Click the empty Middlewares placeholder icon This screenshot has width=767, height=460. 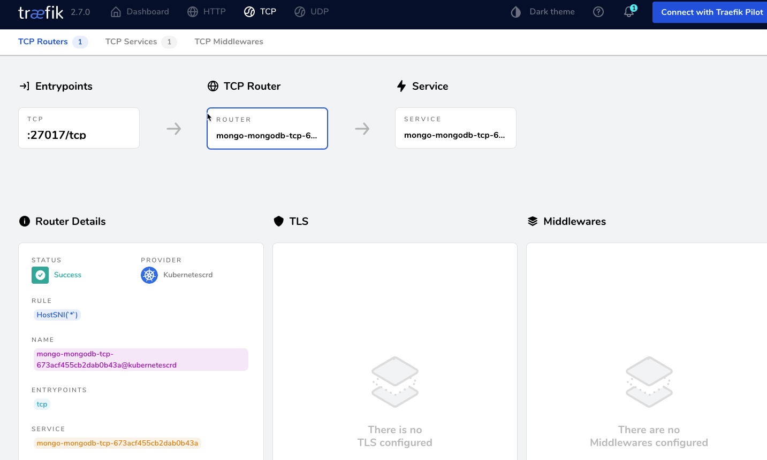tap(649, 382)
